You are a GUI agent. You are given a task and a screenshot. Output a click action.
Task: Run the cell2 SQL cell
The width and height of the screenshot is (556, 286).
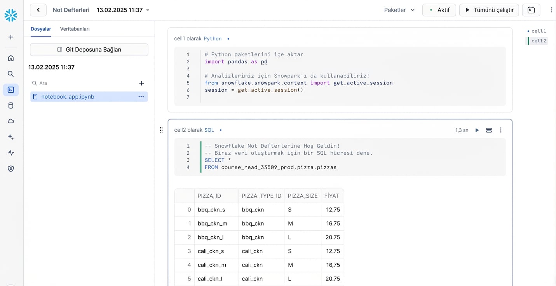[477, 130]
